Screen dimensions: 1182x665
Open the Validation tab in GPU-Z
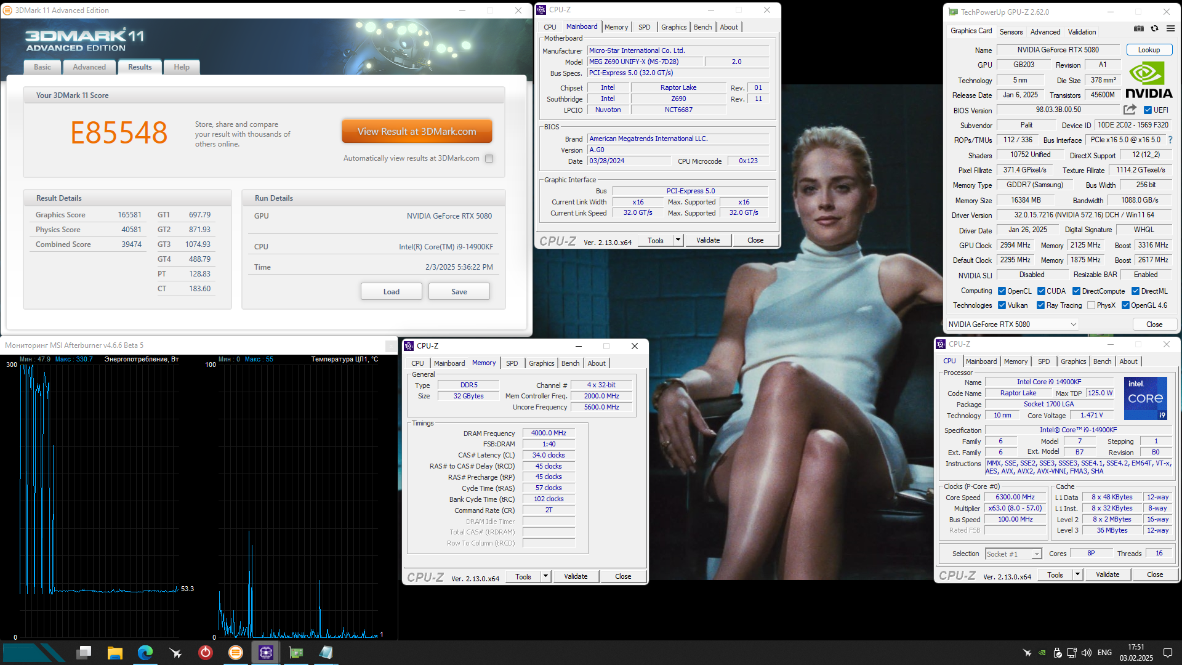[x=1082, y=32]
